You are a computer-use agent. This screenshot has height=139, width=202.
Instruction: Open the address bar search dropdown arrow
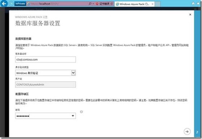pos(93,4)
